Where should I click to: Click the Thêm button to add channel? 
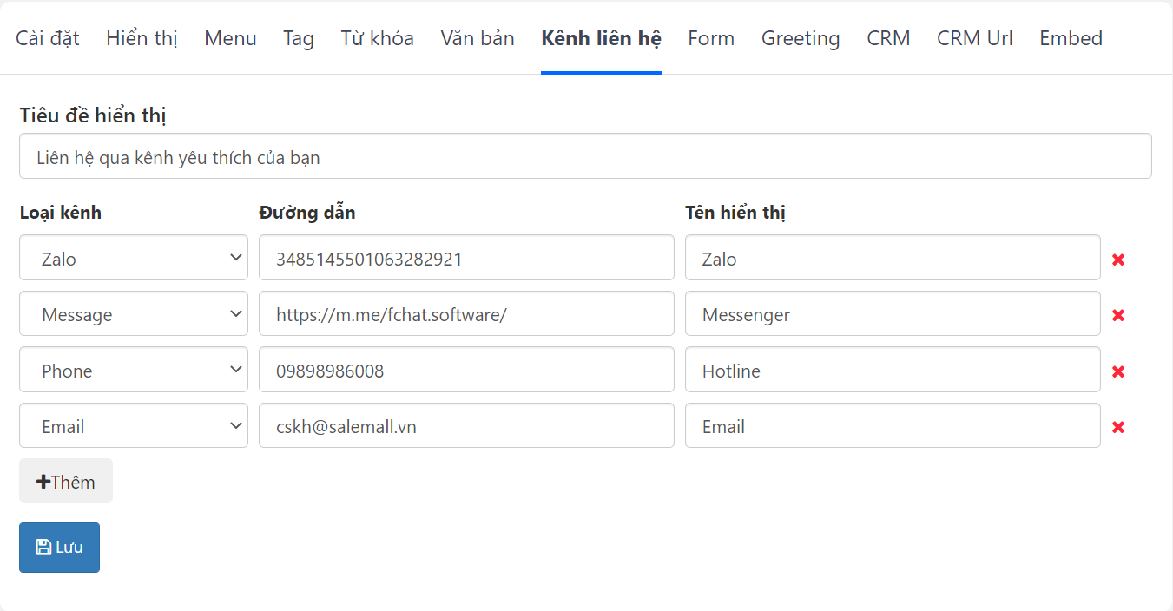pyautogui.click(x=66, y=481)
